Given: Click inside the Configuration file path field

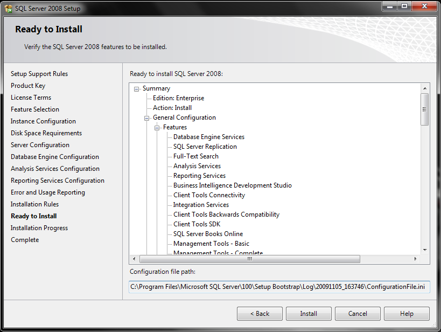Looking at the screenshot, I should click(279, 287).
